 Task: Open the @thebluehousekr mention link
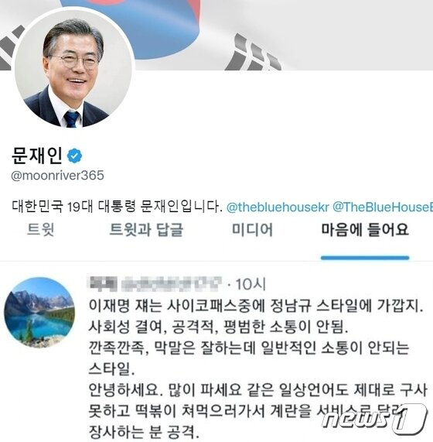(x=278, y=207)
